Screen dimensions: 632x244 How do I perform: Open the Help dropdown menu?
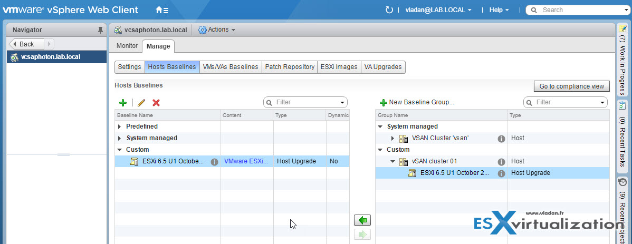coord(499,10)
